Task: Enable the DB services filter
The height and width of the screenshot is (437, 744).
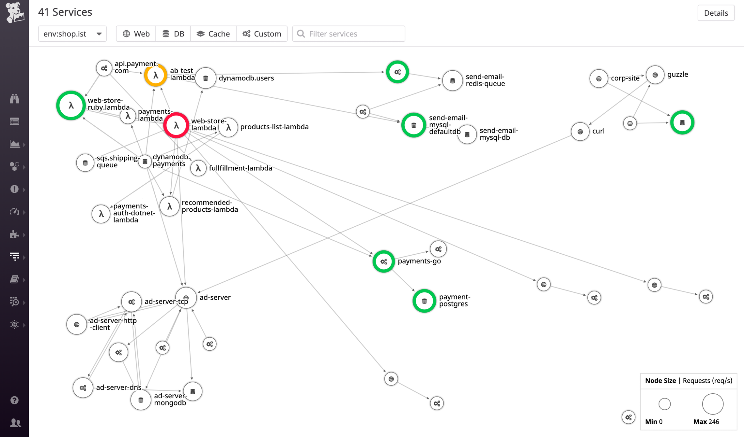Action: point(173,34)
